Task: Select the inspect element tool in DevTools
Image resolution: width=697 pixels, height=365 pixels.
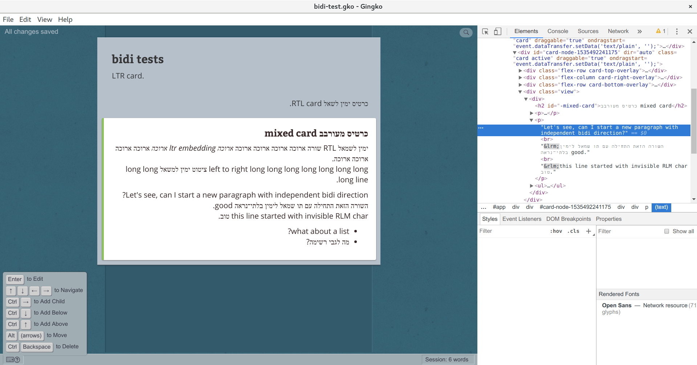Action: [x=485, y=31]
